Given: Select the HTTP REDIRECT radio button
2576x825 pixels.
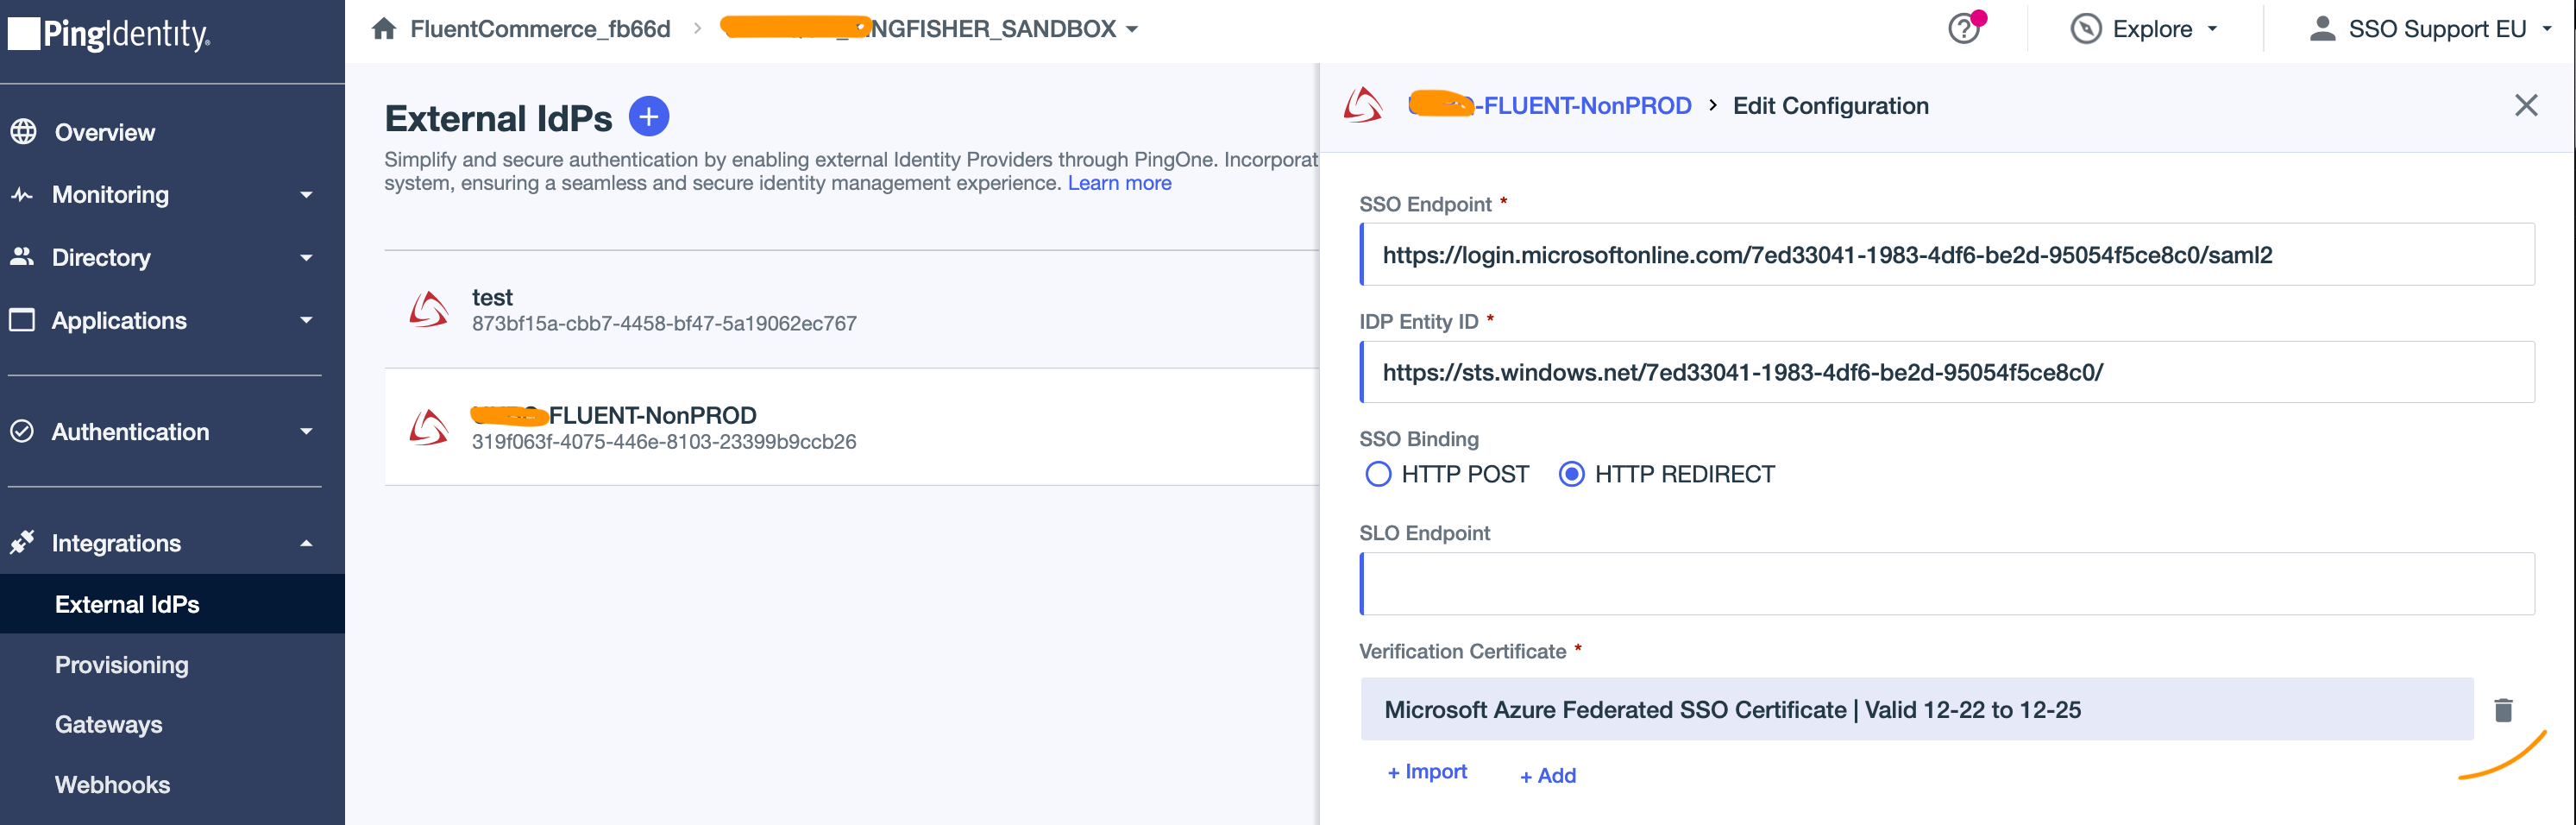Looking at the screenshot, I should (1571, 474).
